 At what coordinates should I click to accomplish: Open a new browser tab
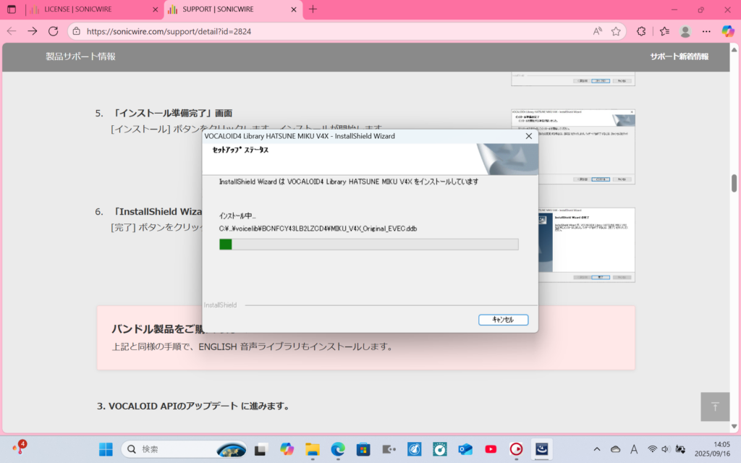coord(313,9)
